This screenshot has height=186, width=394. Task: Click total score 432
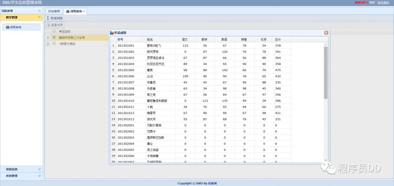click(x=278, y=76)
